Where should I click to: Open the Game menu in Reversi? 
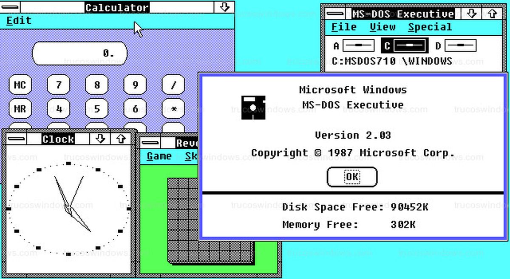pyautogui.click(x=159, y=157)
